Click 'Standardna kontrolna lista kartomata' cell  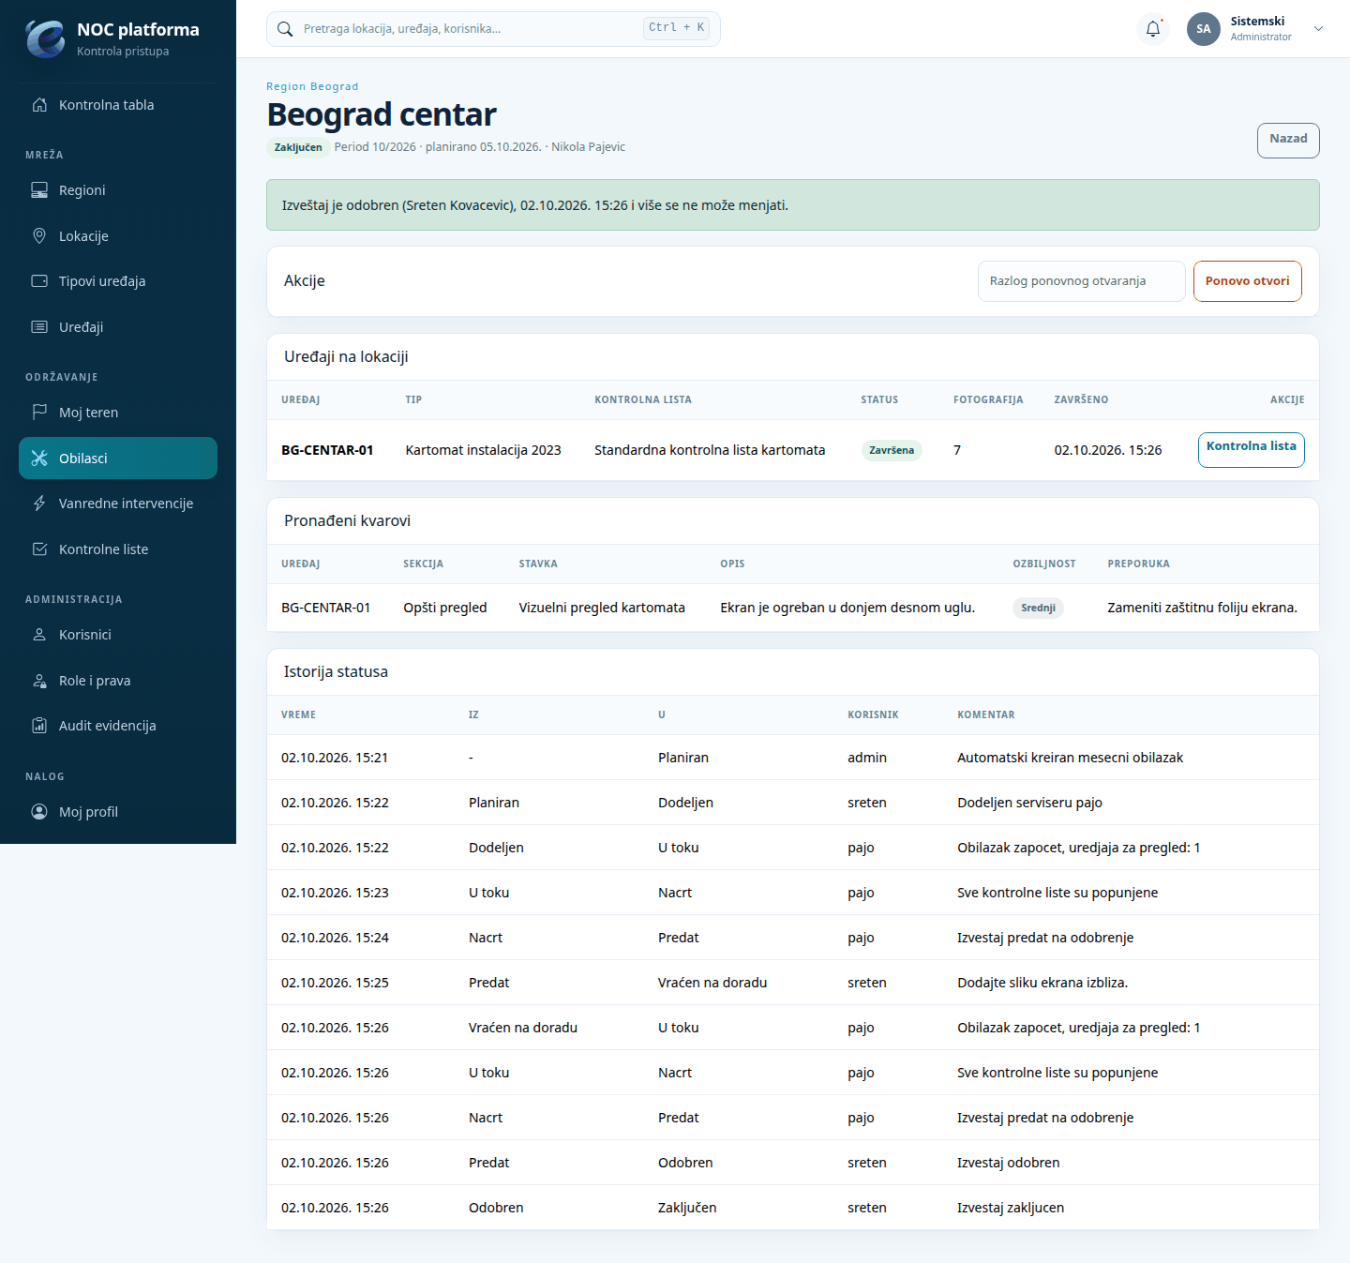[710, 450]
